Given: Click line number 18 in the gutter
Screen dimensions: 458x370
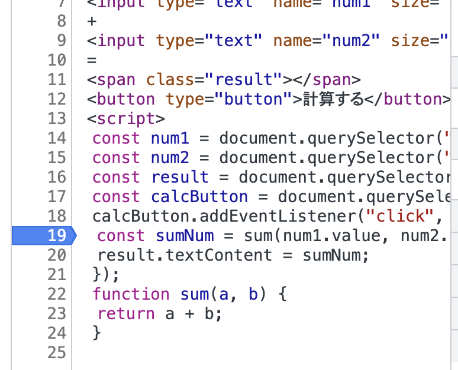Looking at the screenshot, I should [x=57, y=216].
